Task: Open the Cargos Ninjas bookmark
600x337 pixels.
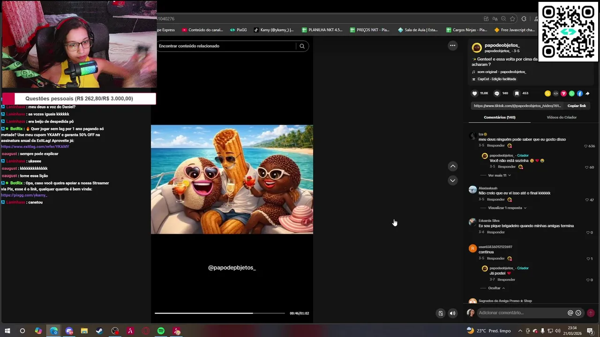Action: tap(466, 30)
